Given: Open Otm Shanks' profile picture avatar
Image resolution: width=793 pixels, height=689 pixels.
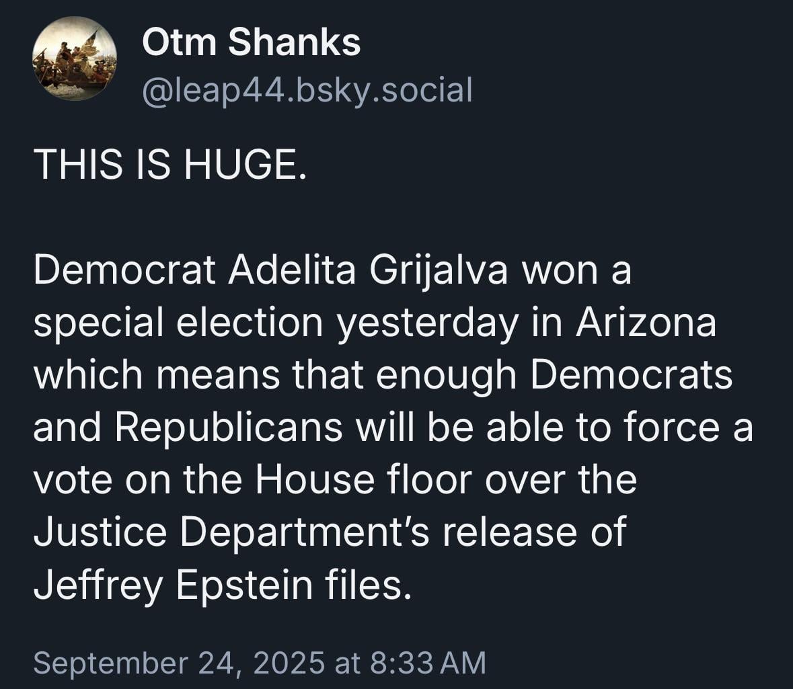Looking at the screenshot, I should click(x=75, y=58).
